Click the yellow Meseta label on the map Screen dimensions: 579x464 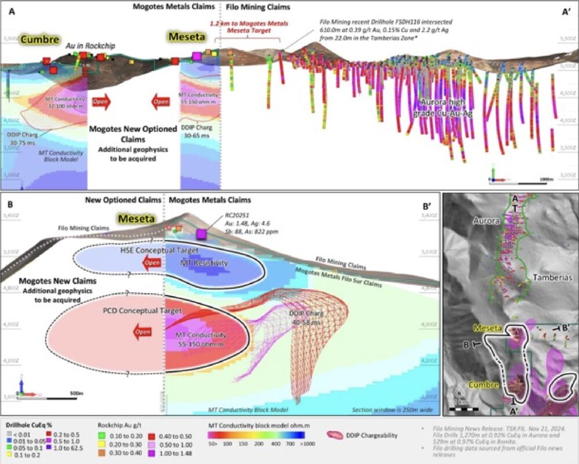tap(487, 328)
